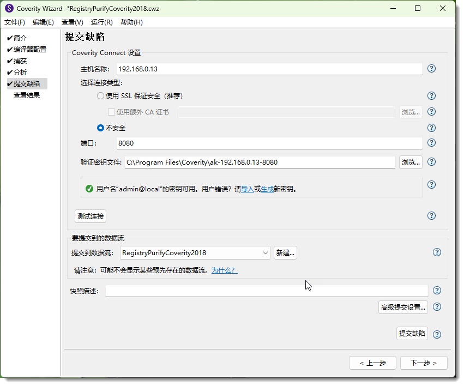
Task: Click the green key-available check icon
Action: [x=89, y=189]
